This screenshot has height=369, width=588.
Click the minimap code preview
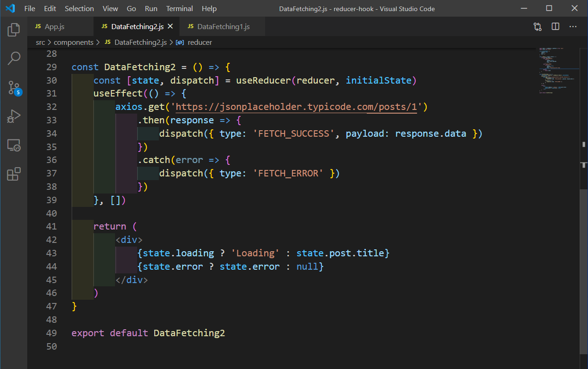tap(556, 70)
